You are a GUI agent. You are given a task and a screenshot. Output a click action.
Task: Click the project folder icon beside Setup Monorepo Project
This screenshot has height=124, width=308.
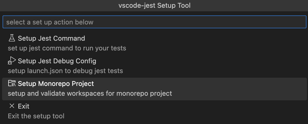[12, 83]
